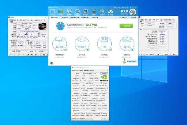Open the green circuit board hardware detection icon
The image size is (187, 125).
61,12
